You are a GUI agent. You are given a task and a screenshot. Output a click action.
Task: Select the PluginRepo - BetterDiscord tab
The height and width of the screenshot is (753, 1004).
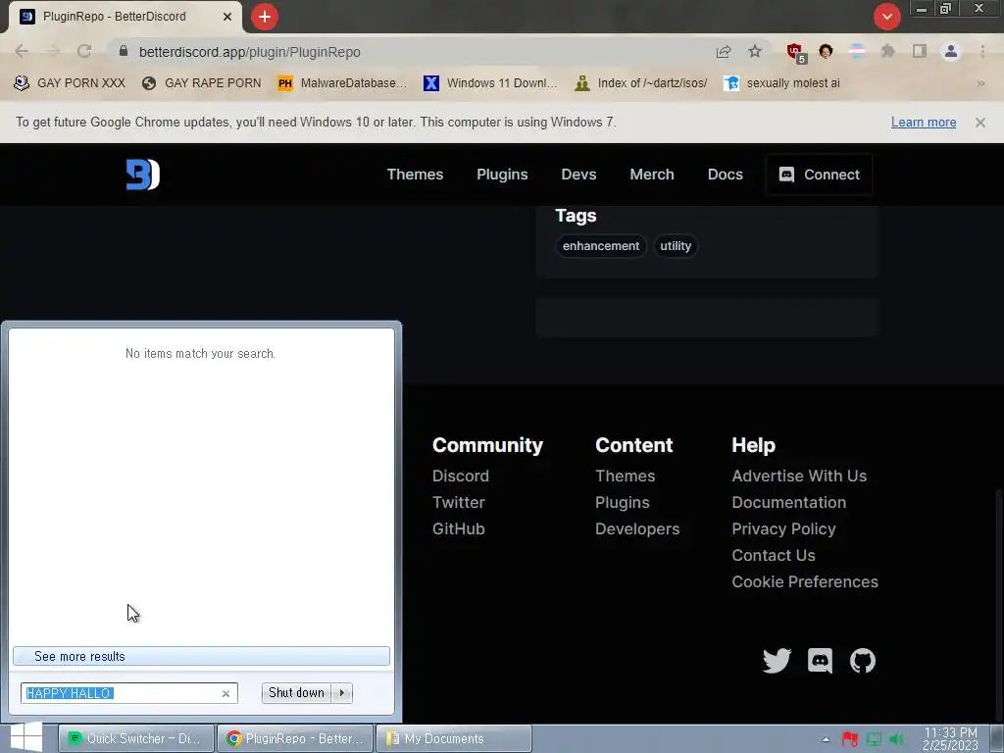(x=125, y=17)
